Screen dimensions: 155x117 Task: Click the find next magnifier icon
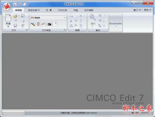100,21
